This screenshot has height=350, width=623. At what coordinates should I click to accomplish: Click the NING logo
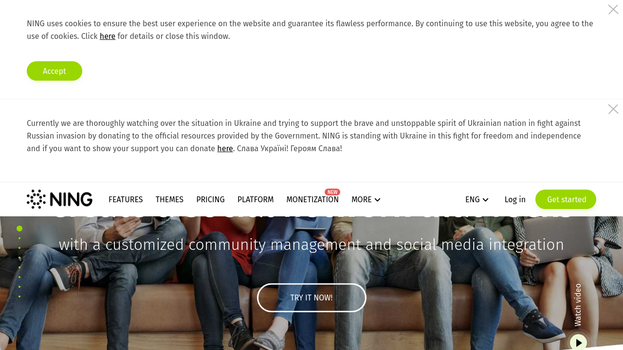59,199
